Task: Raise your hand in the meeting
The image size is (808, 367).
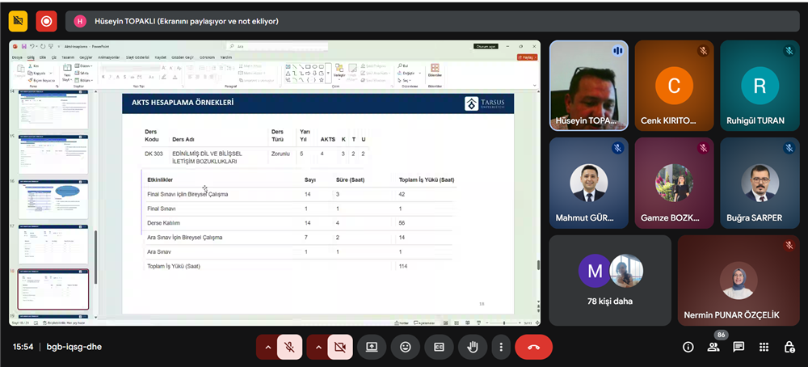Action: point(473,347)
